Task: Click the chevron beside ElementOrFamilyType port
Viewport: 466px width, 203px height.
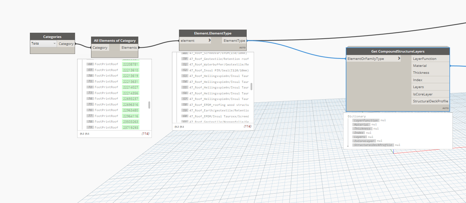Action: 399,59
